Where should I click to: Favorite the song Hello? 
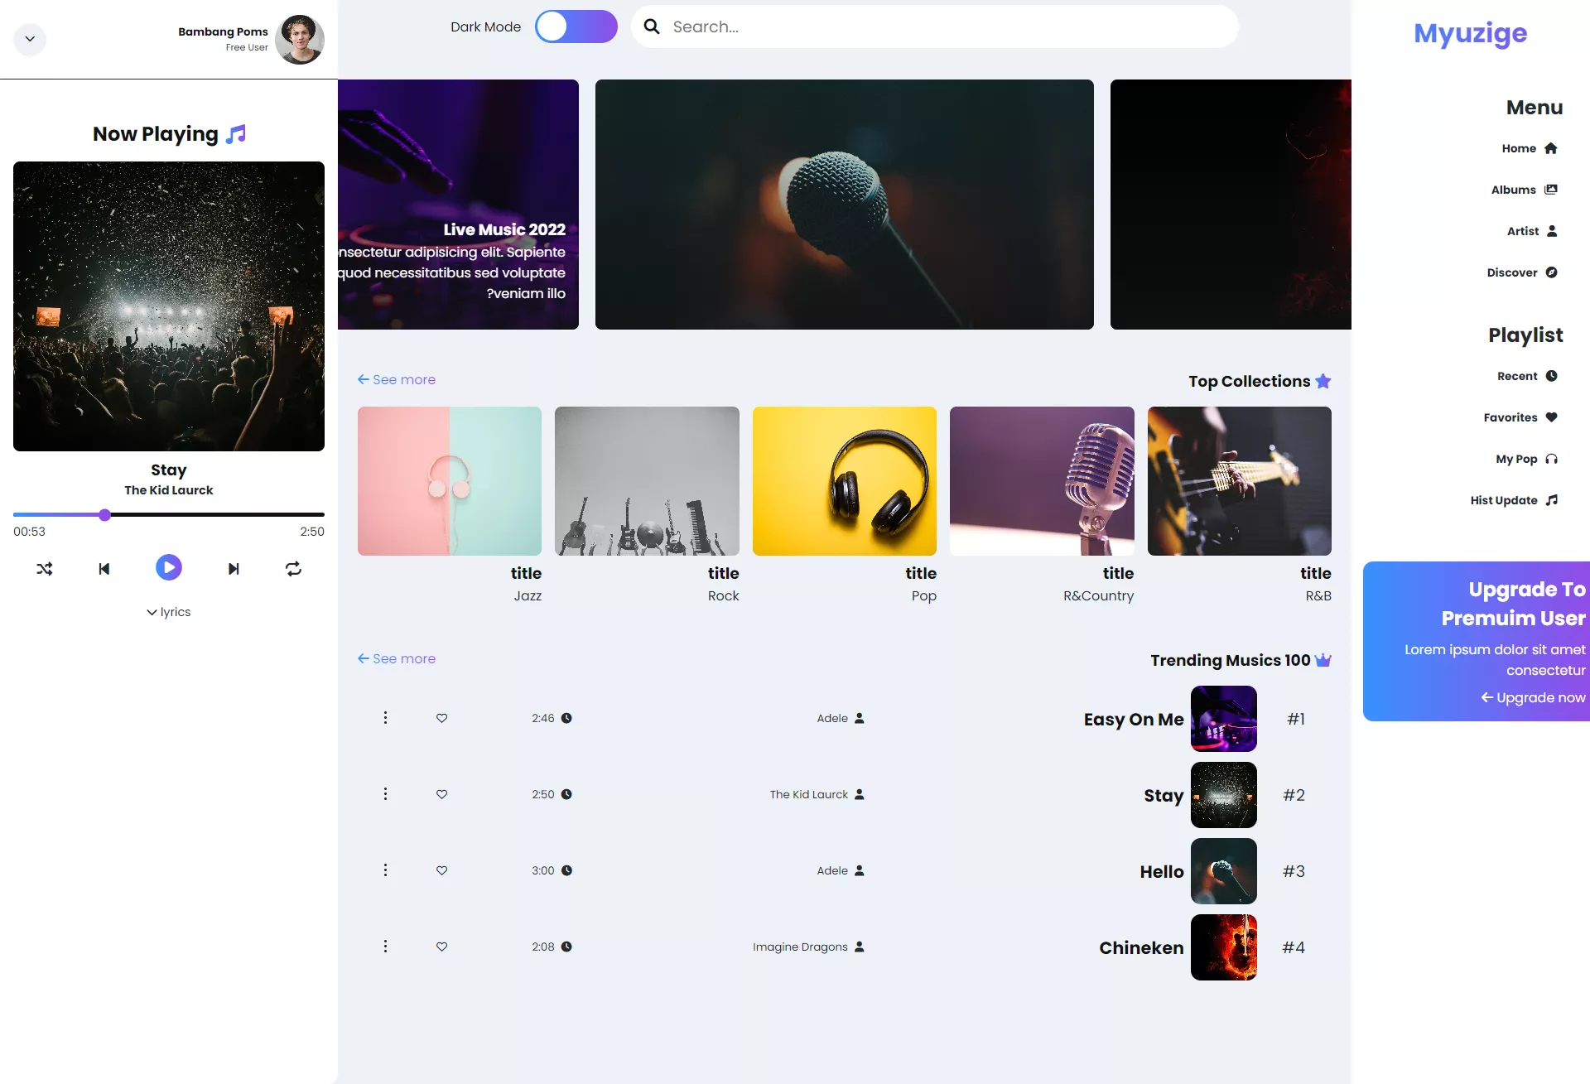click(441, 870)
